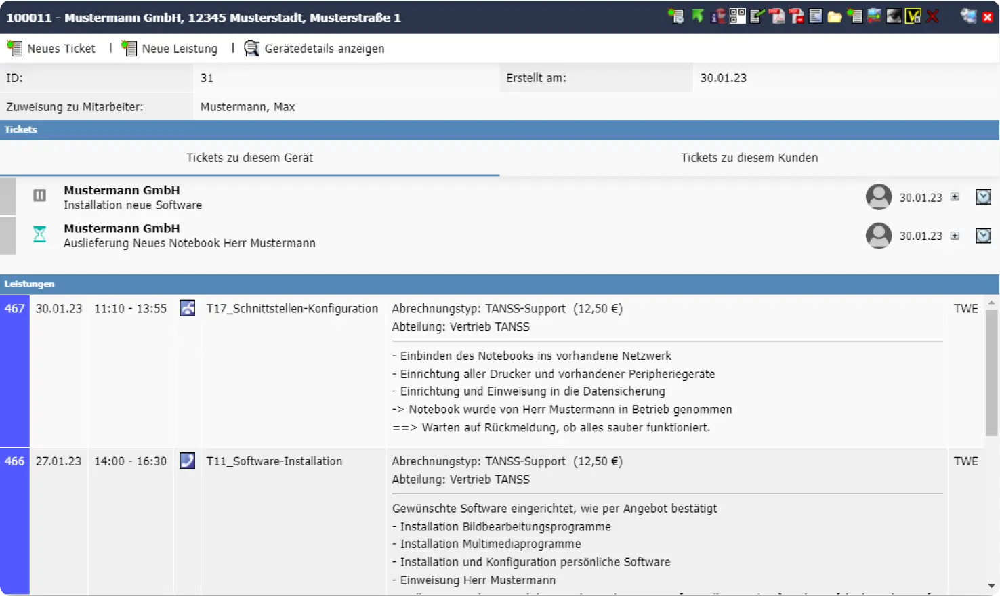1000x596 pixels.
Task: Click the yellow V icon
Action: (913, 16)
